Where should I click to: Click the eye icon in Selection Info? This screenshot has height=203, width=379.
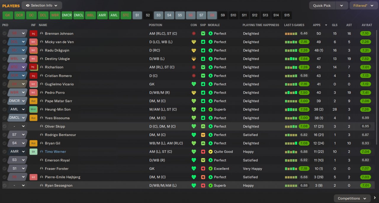coord(28,5)
